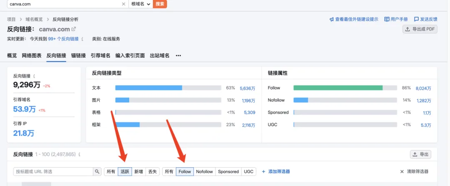Select the Nofollow filter button
The width and height of the screenshot is (450, 186).
tap(204, 172)
